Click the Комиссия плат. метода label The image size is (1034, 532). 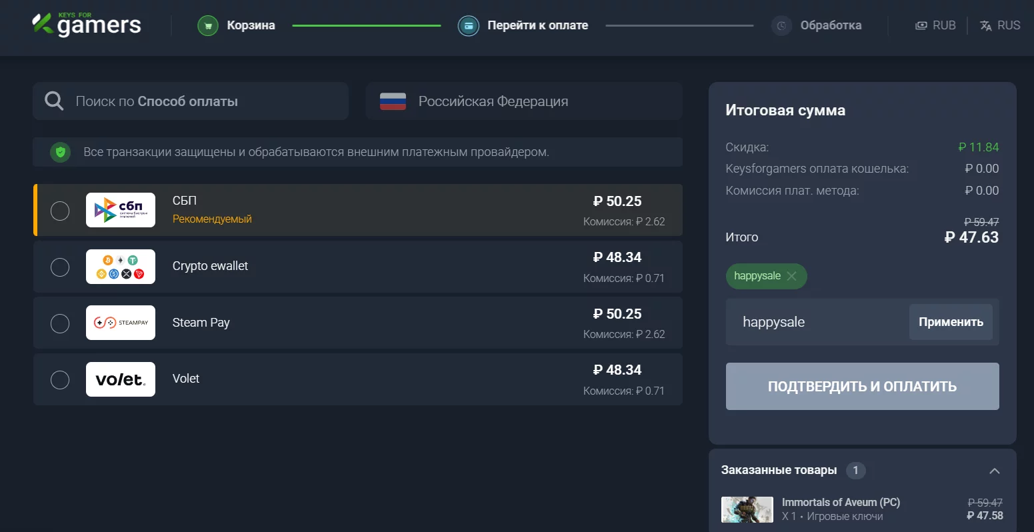point(792,191)
